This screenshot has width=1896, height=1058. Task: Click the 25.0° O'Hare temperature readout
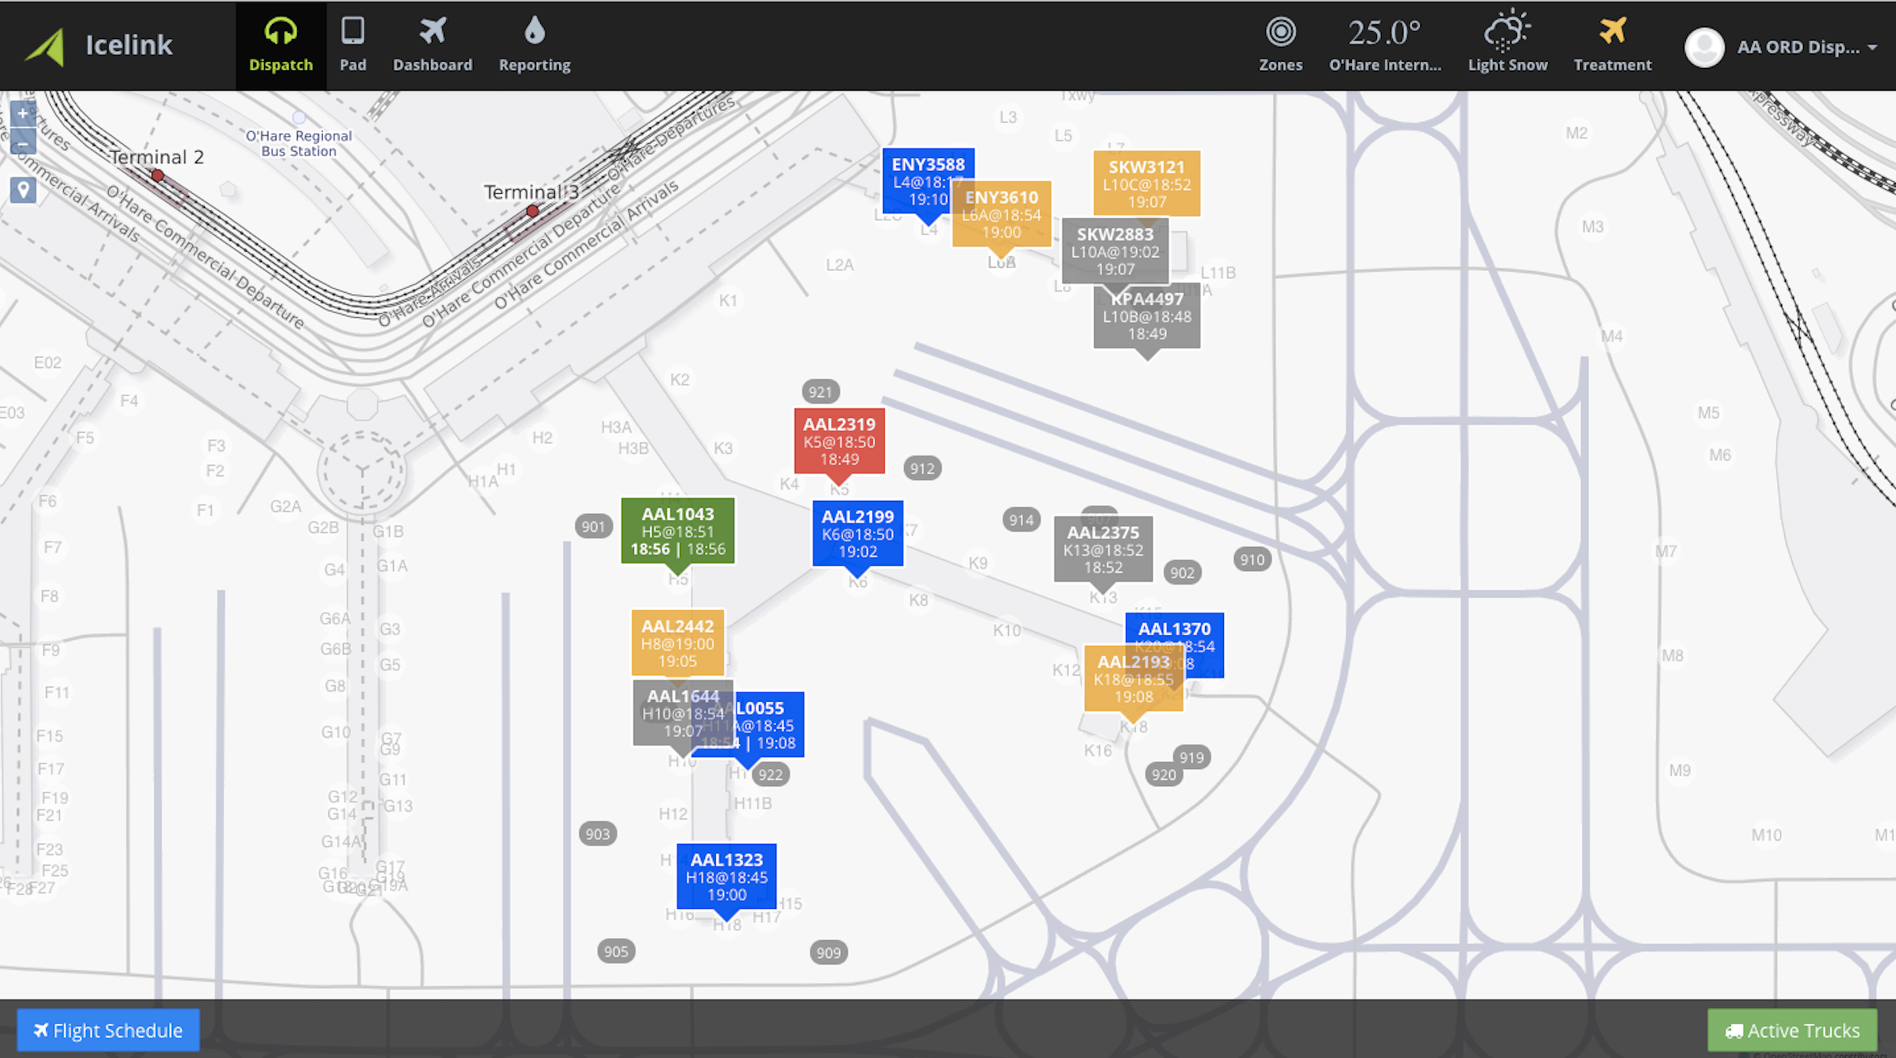[1385, 45]
